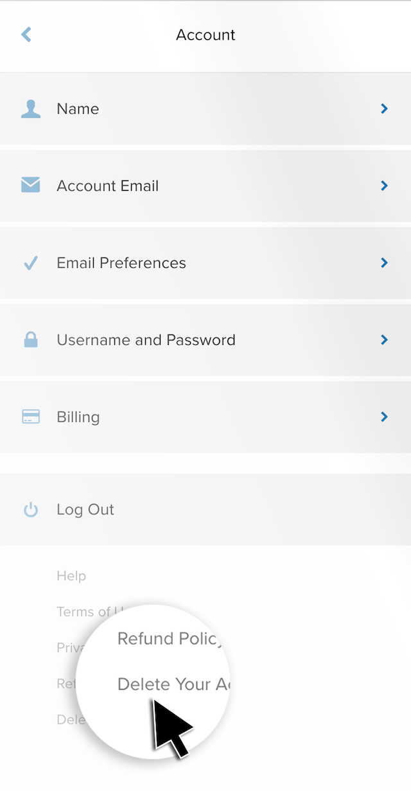Expand the Billing row chevron
Image resolution: width=411 pixels, height=791 pixels.
click(x=384, y=417)
